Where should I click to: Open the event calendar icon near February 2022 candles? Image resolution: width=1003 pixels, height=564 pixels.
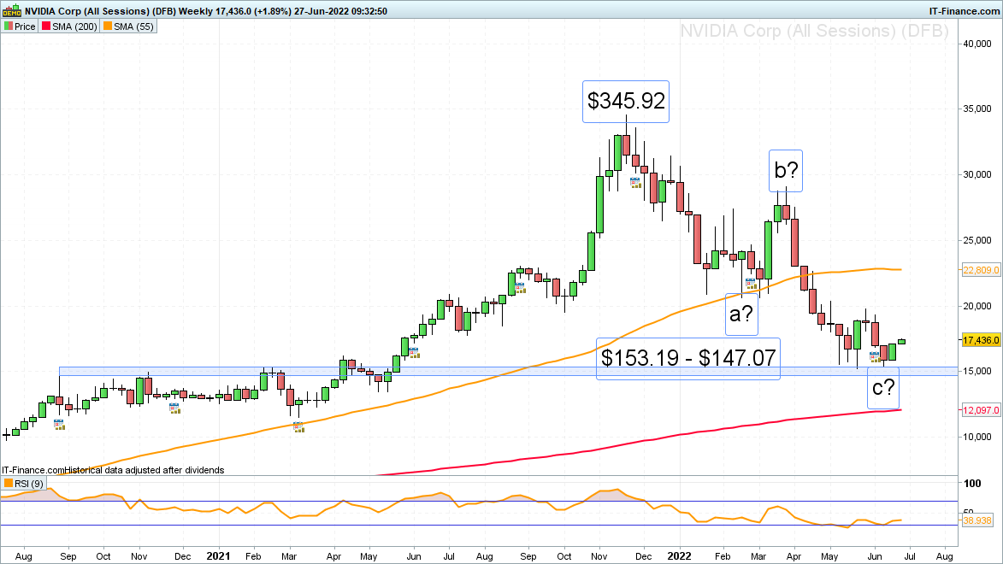(751, 284)
